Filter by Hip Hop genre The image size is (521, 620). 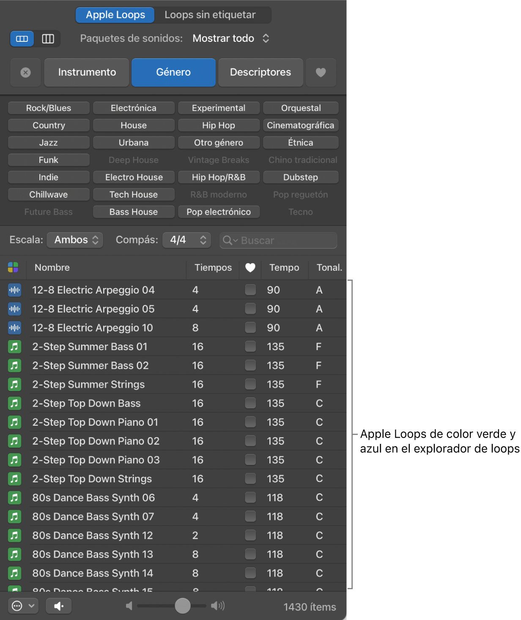pyautogui.click(x=219, y=125)
